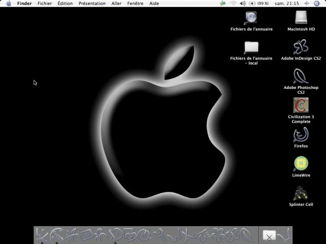Open the volume control in menu bar
The height and width of the screenshot is (244, 326).
point(242,4)
